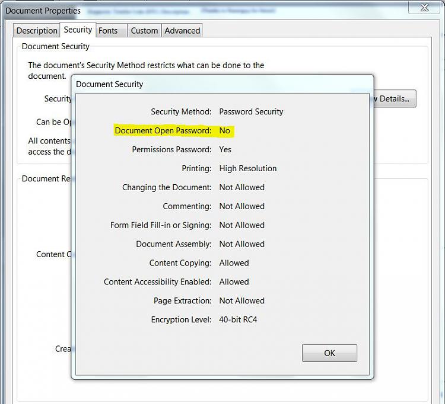
Task: Click the Document Security dialog title
Action: [x=109, y=84]
